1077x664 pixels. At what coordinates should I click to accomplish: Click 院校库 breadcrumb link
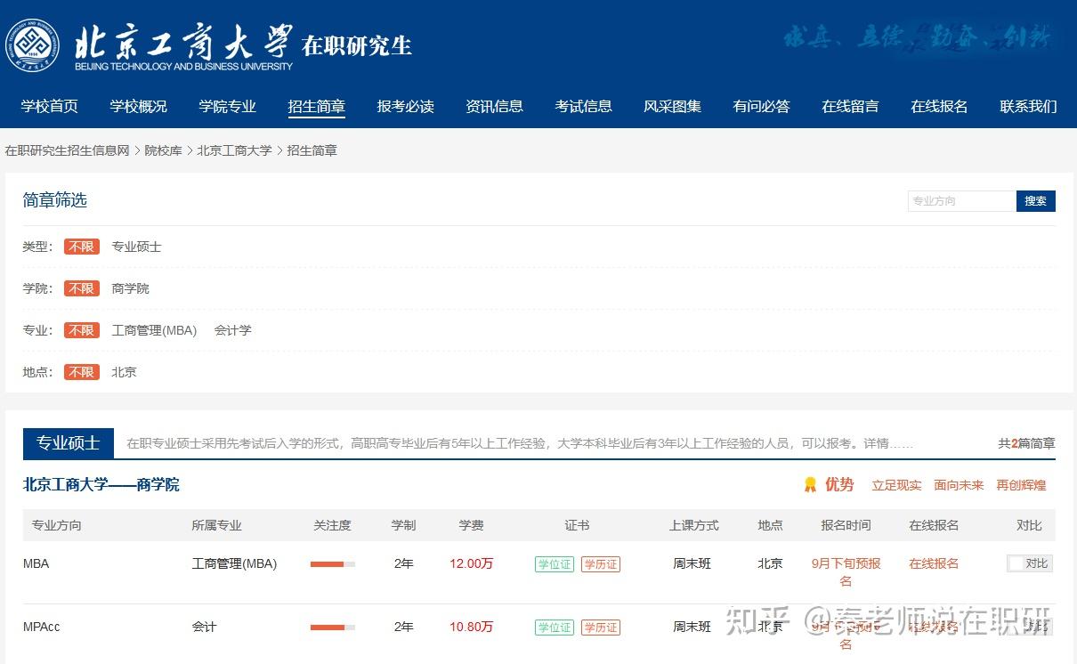coord(164,151)
